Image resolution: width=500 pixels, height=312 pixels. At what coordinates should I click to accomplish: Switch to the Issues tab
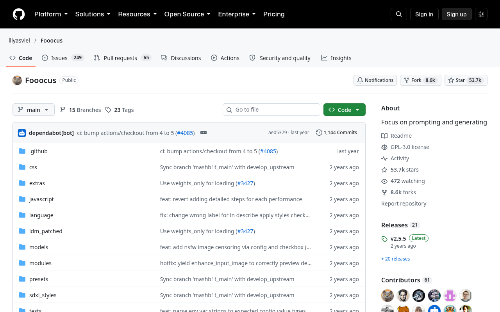[x=63, y=58]
